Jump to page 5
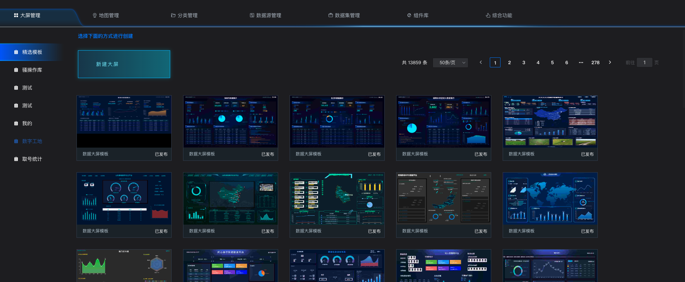Screen dimensions: 685x282 pos(552,62)
